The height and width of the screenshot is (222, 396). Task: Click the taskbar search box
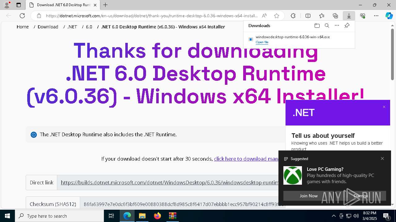click(59, 216)
